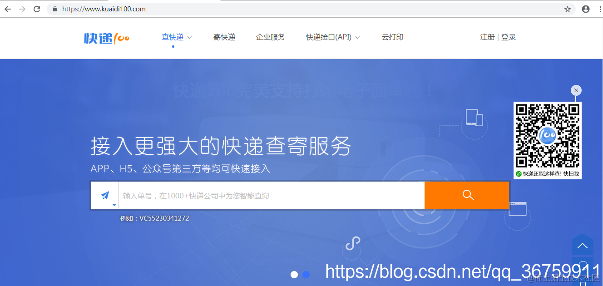
Task: Open 快递接口(API) menu
Action: (x=329, y=37)
